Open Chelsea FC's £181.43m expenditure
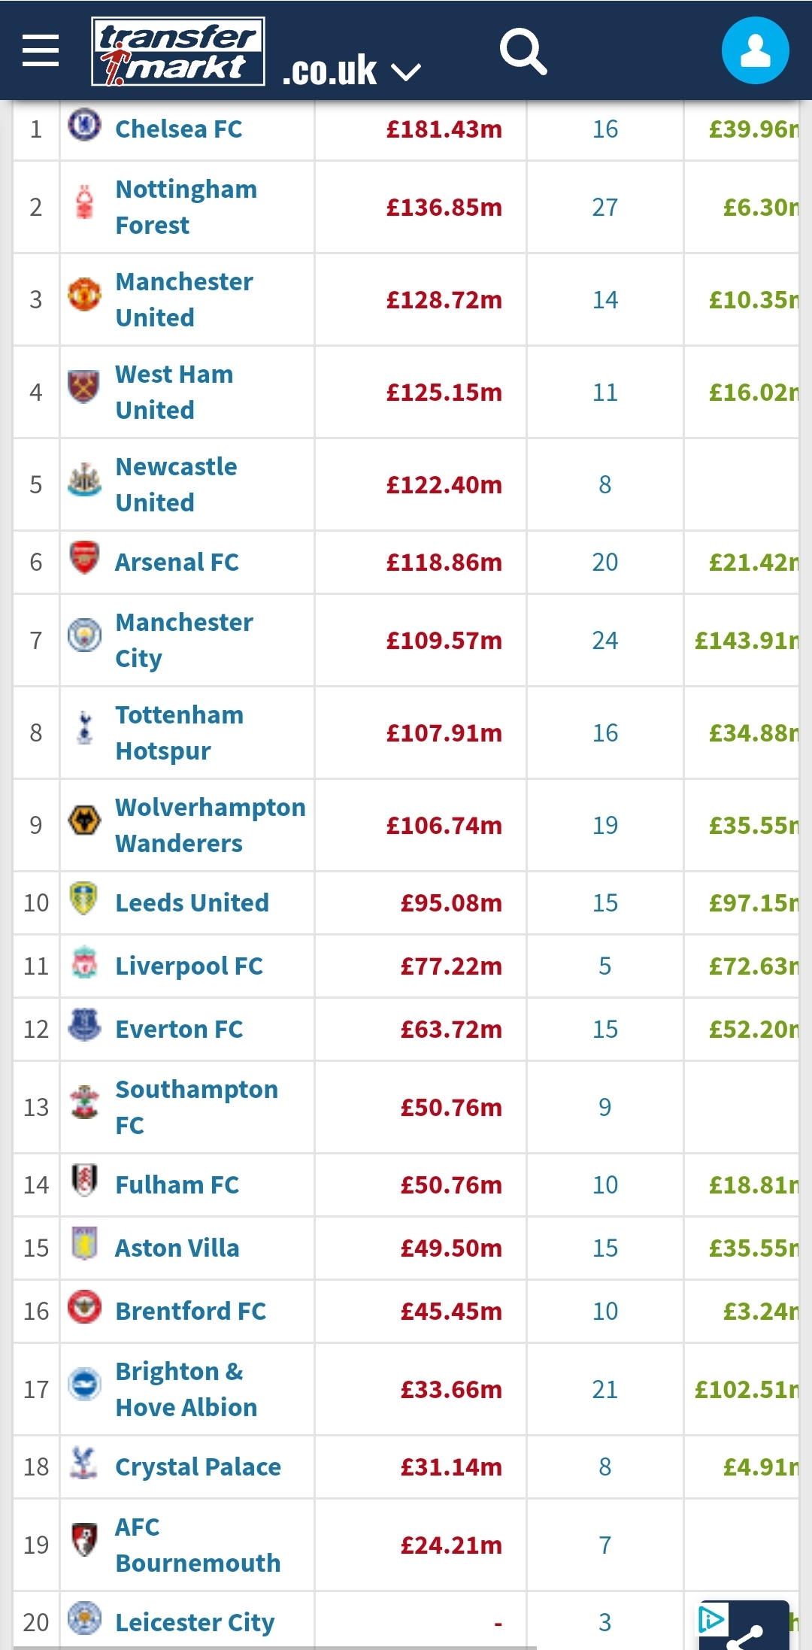This screenshot has width=812, height=1650. (x=444, y=129)
